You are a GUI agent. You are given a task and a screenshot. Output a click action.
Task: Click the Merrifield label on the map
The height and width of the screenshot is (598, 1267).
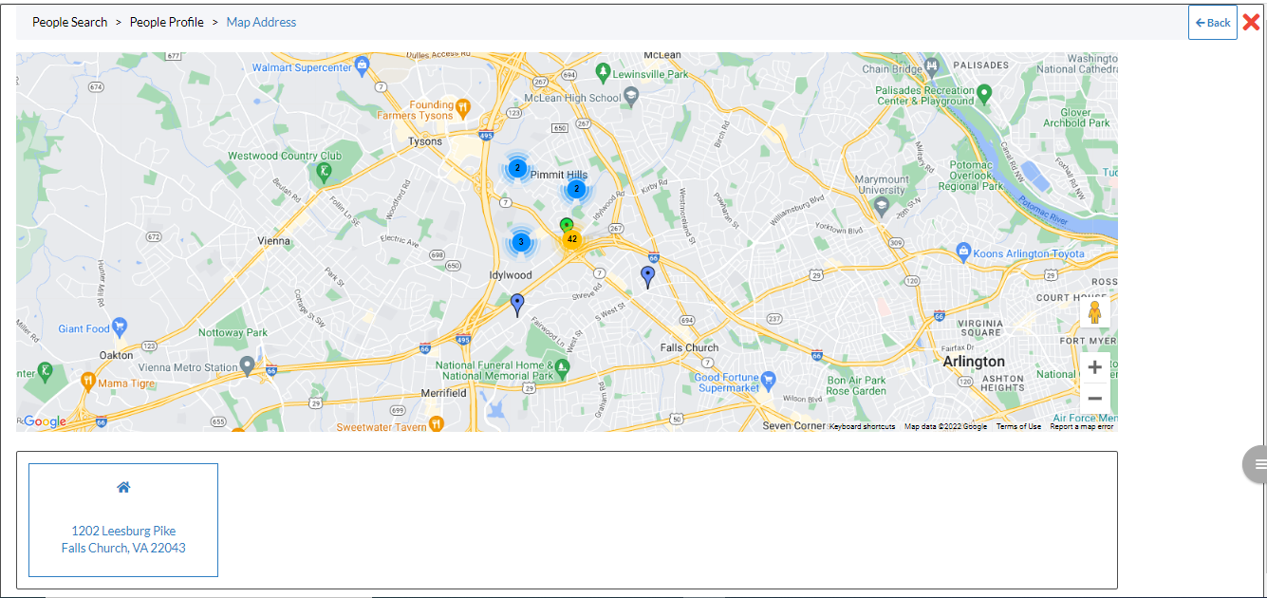(x=443, y=393)
